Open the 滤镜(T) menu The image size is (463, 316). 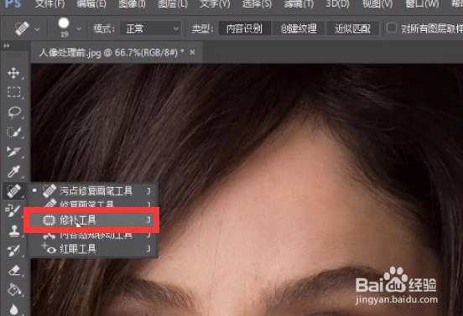[x=299, y=4]
